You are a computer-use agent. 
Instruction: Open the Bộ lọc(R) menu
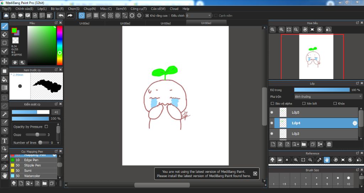pos(57,9)
